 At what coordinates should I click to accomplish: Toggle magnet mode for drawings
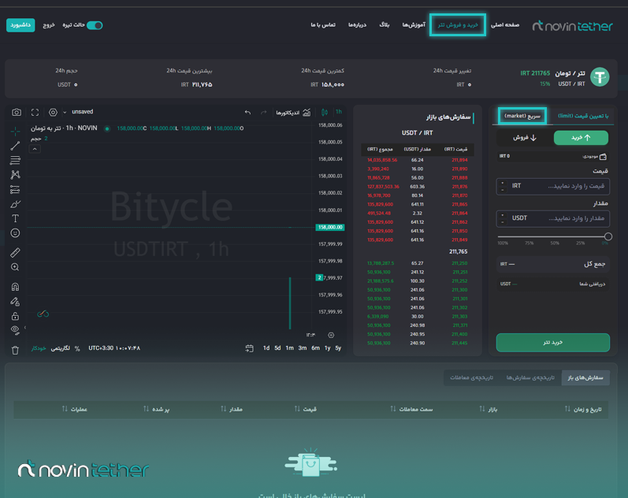tap(15, 287)
